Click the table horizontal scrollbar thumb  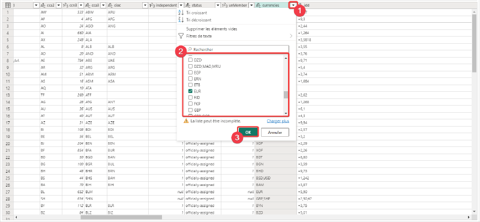click(121, 217)
